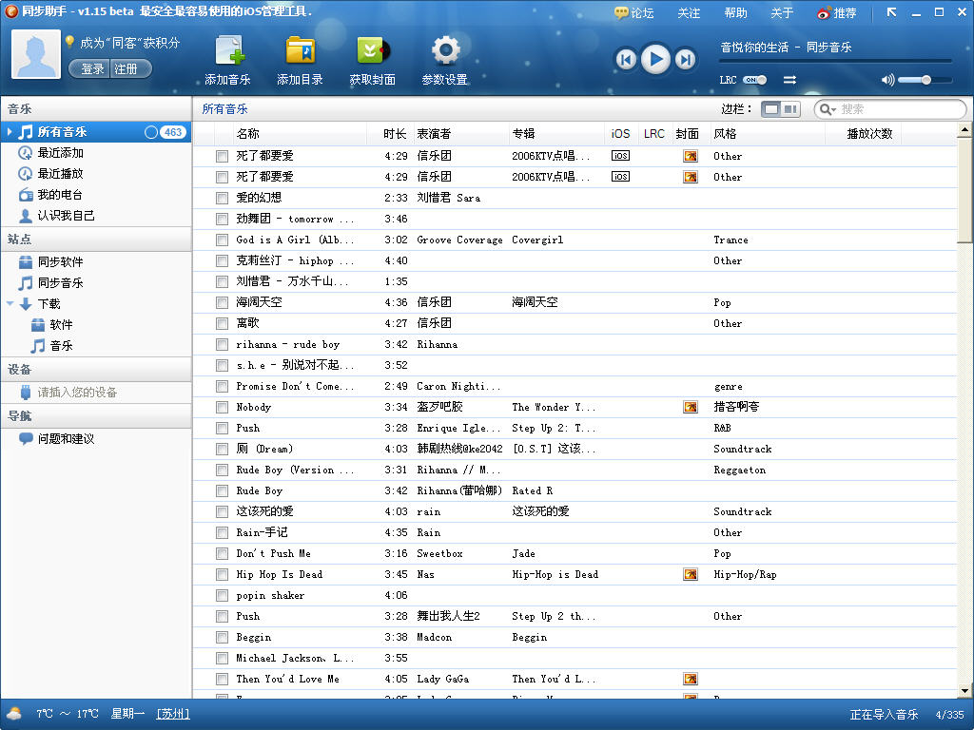Select Know Myself (认识我自己) item
974x730 pixels.
pos(66,216)
